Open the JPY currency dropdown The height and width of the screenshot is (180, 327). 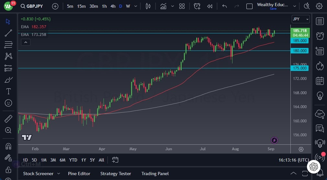click(300, 19)
